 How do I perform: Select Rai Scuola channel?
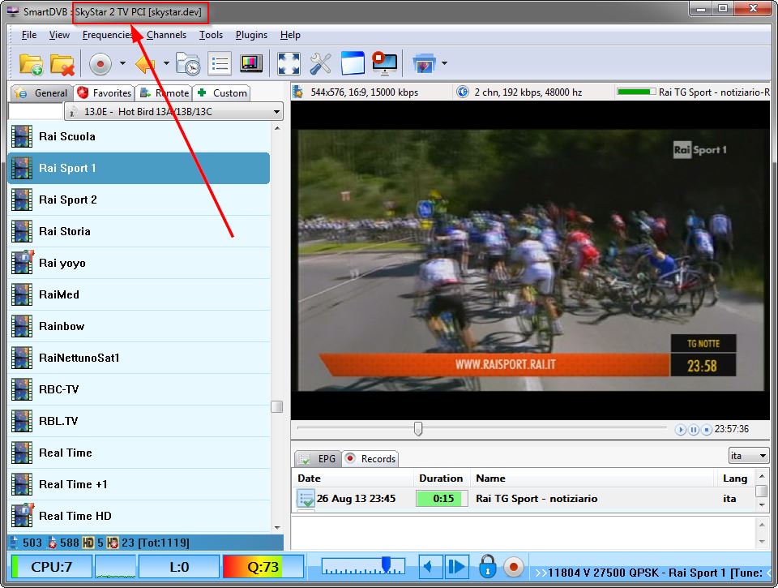coord(139,136)
